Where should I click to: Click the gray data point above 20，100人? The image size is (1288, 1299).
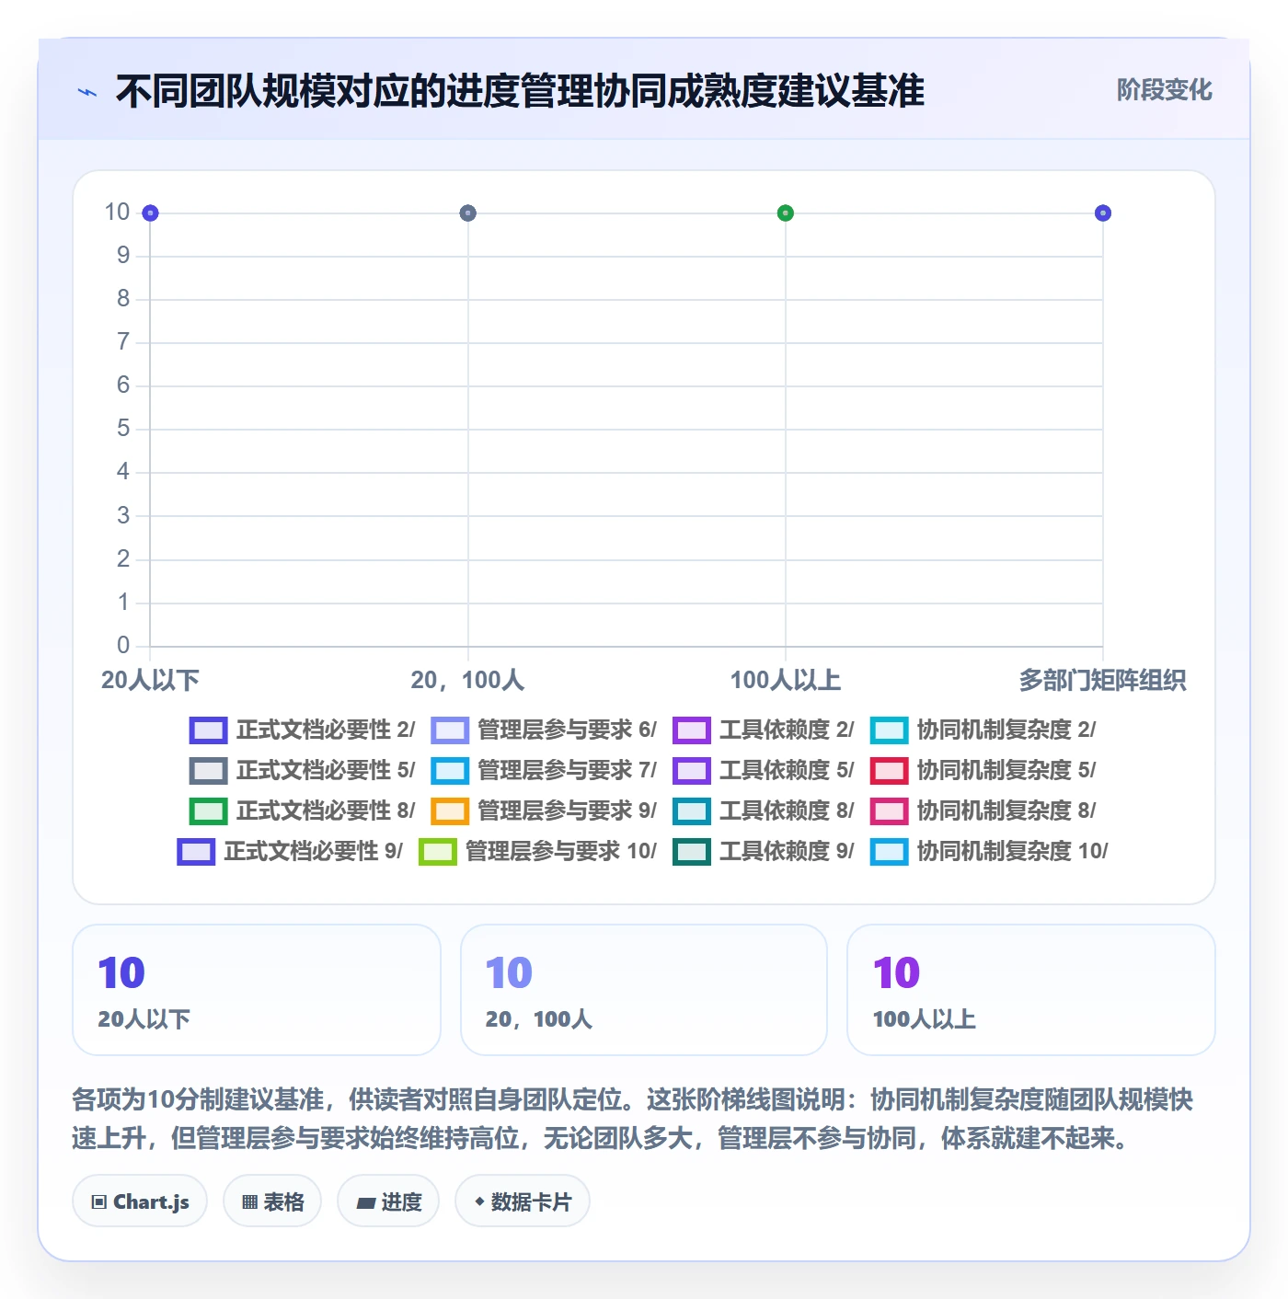pyautogui.click(x=467, y=213)
